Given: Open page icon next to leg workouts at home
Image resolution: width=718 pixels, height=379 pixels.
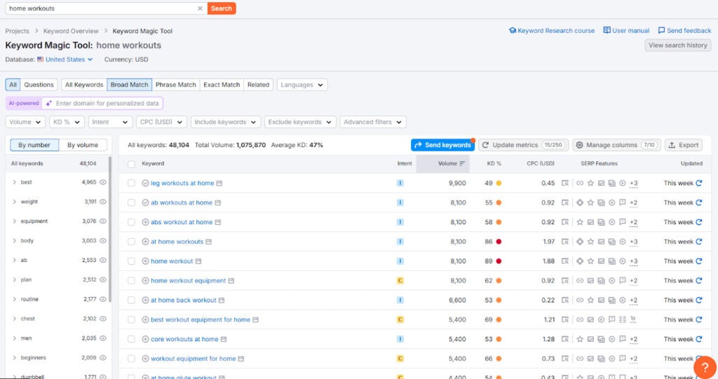Looking at the screenshot, I should (x=219, y=183).
